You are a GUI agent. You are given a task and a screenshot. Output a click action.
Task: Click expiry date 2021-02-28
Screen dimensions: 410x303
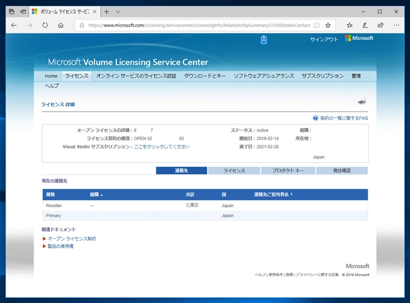tap(268, 147)
